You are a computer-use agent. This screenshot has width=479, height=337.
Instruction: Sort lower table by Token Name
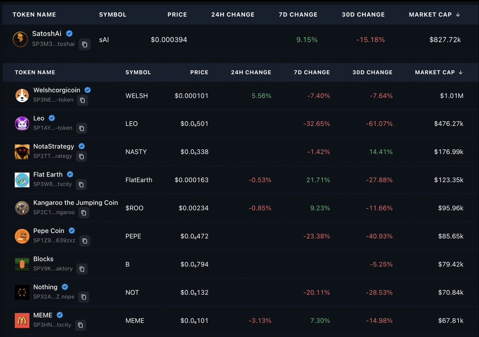pos(35,72)
